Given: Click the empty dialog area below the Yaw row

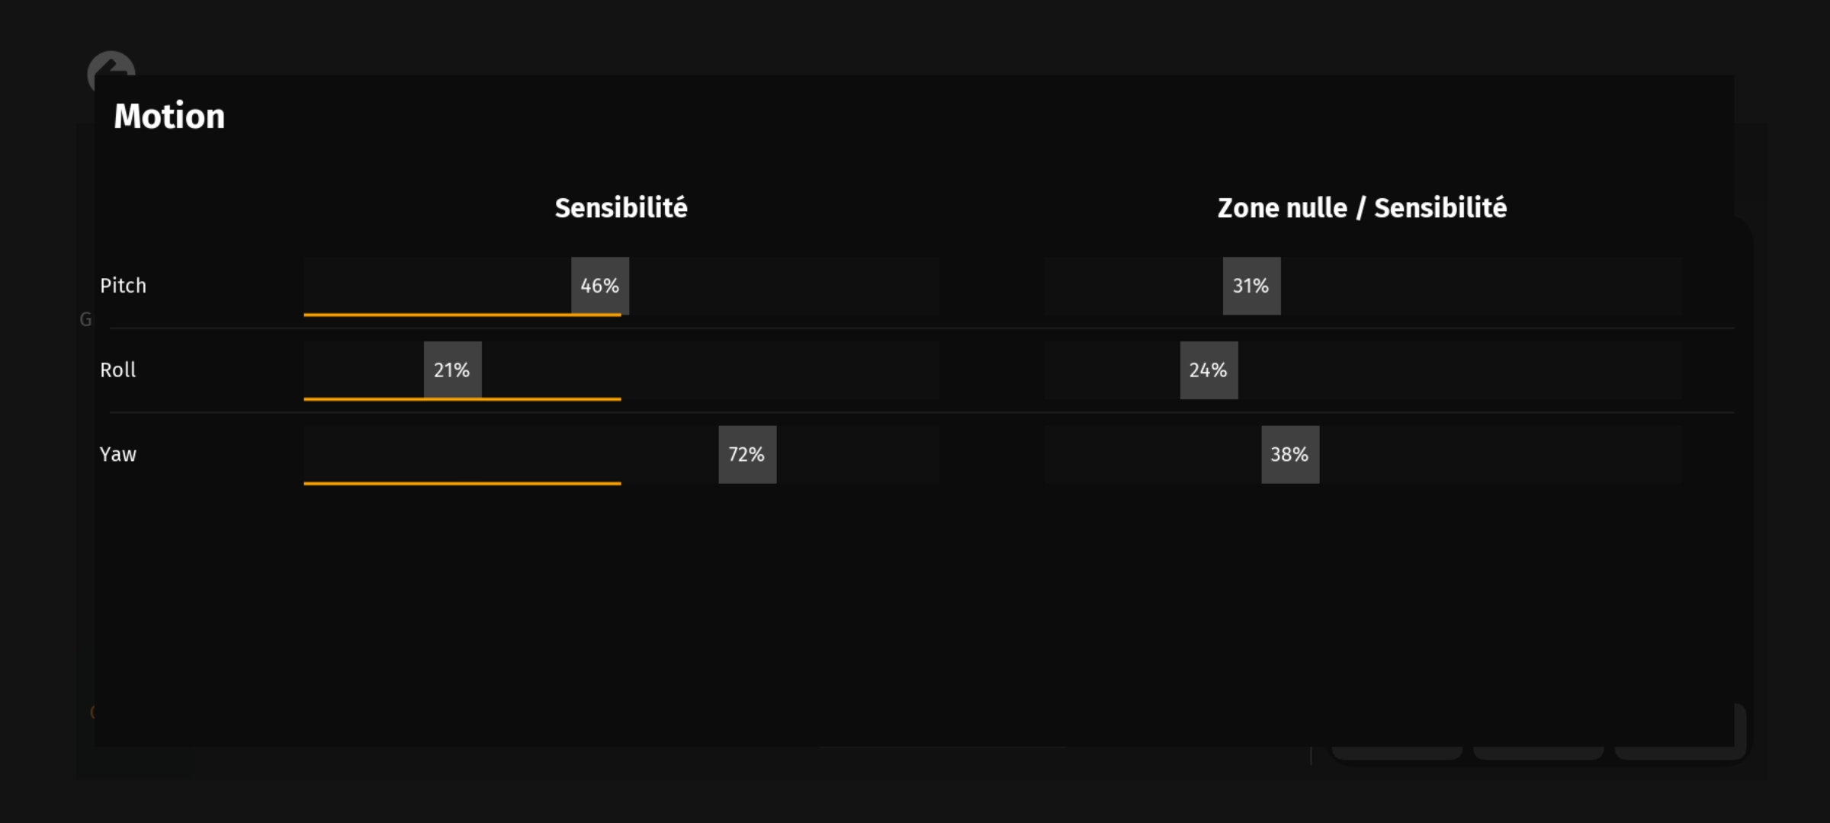Looking at the screenshot, I should pos(915,610).
